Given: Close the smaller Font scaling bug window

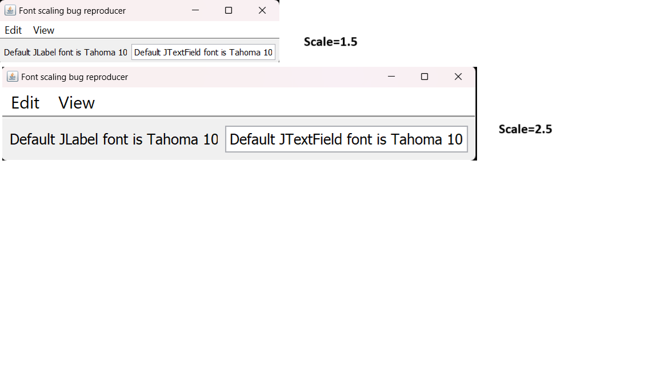Looking at the screenshot, I should click(x=262, y=10).
